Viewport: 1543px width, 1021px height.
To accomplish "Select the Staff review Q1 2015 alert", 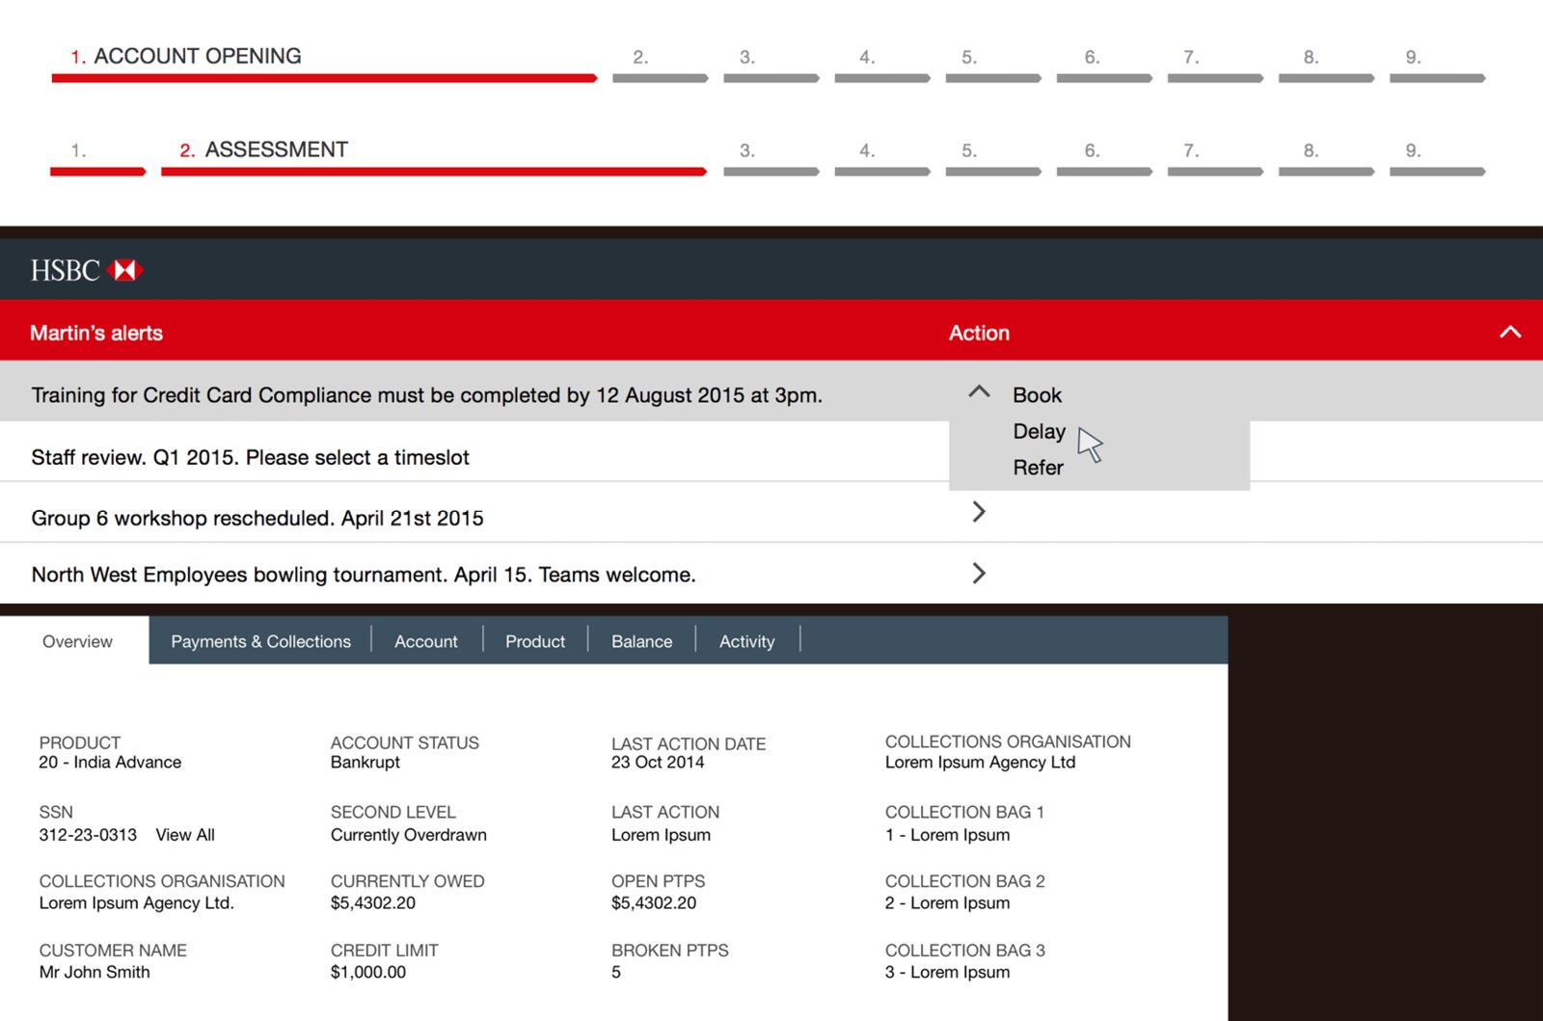I will 250,457.
